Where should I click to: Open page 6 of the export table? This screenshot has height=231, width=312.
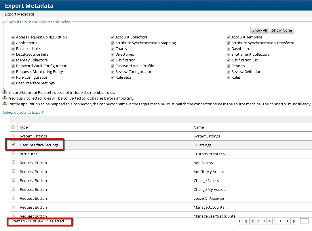281,221
